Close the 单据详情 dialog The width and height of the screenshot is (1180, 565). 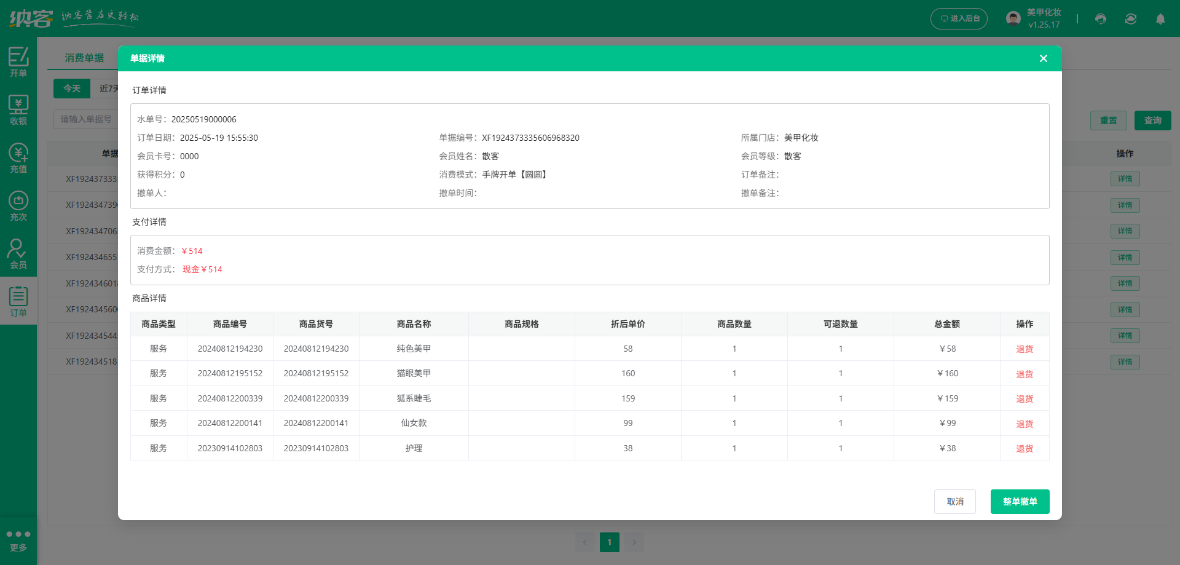(1044, 58)
